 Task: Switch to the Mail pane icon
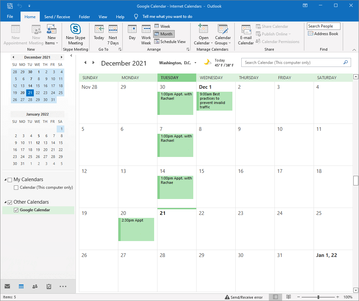click(7, 286)
